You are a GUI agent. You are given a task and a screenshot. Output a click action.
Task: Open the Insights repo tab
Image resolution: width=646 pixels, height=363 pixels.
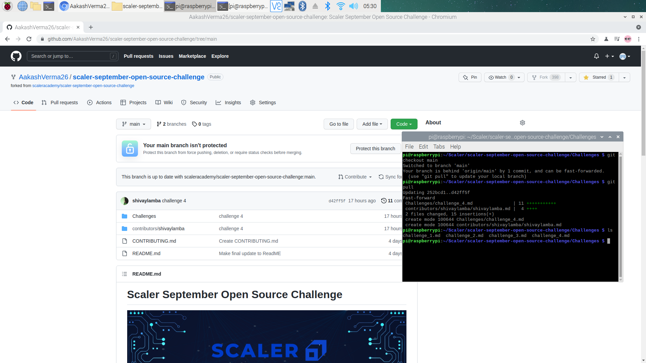click(x=228, y=103)
